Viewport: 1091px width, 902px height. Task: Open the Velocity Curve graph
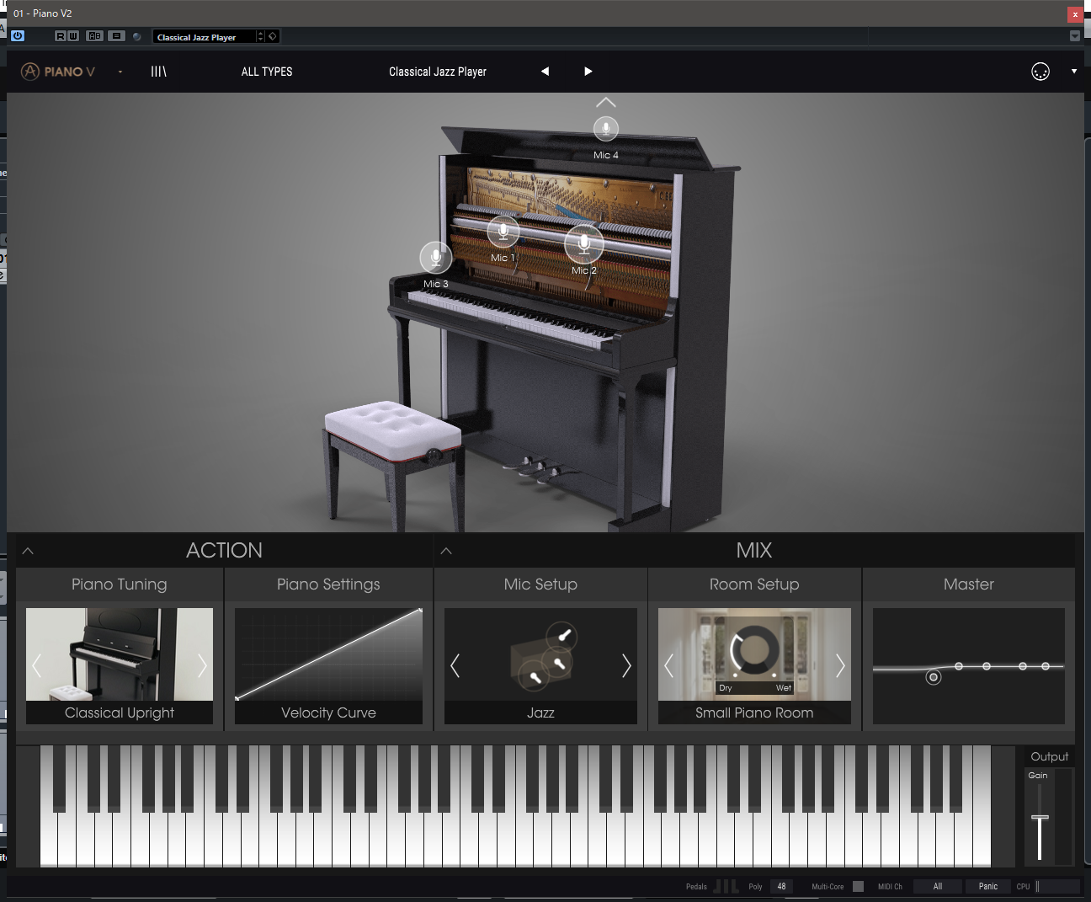[x=328, y=654]
